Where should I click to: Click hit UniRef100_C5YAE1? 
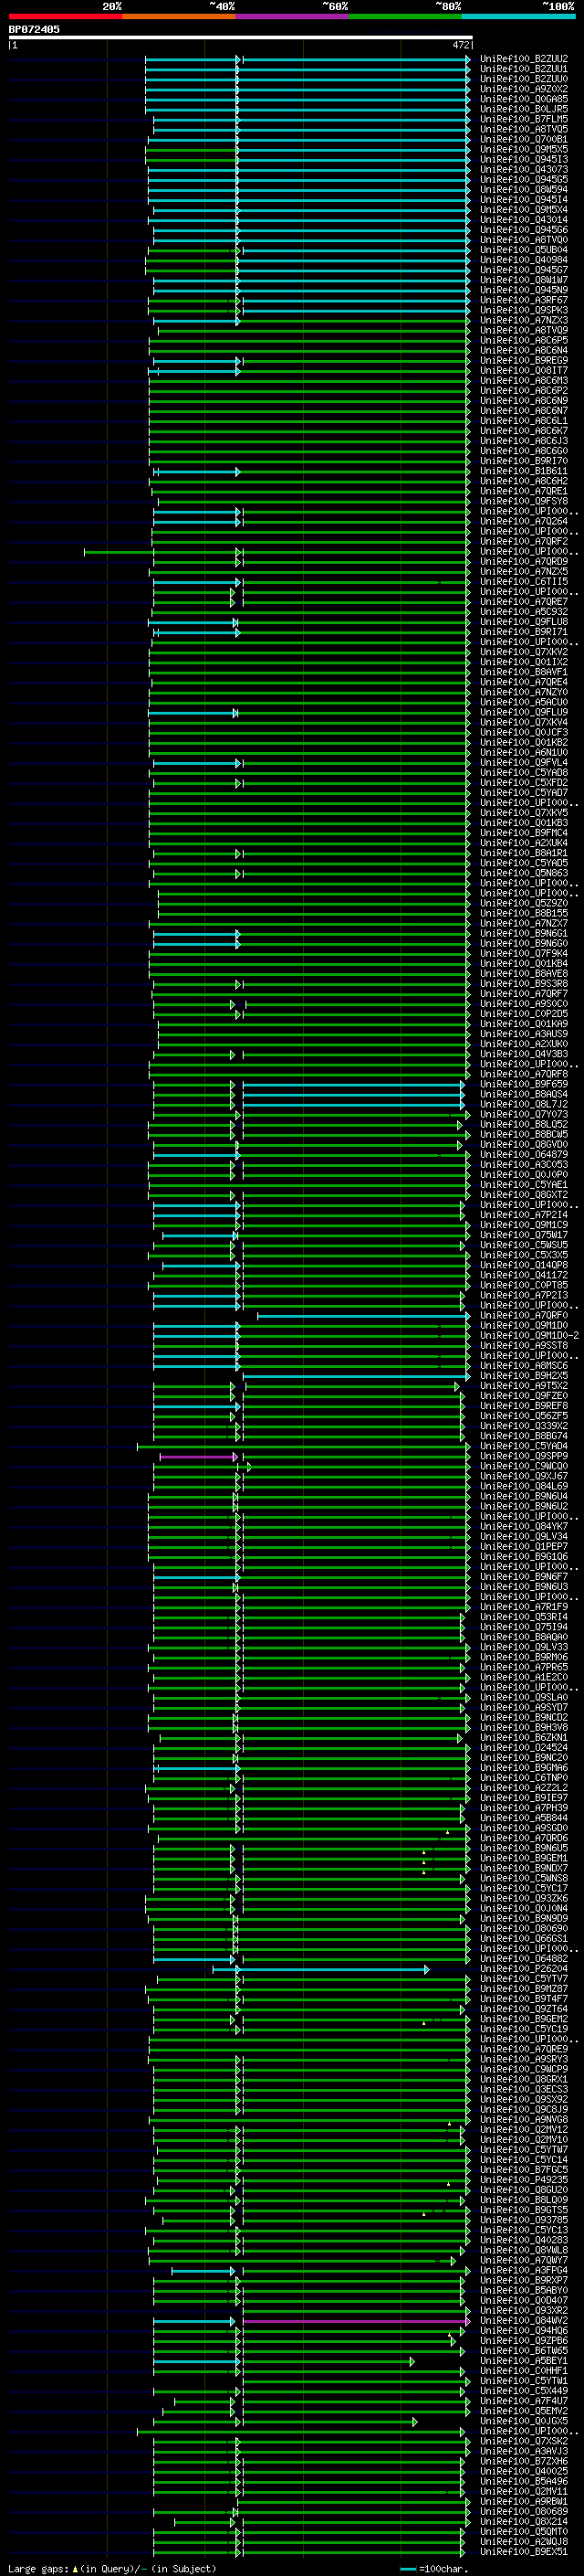click(524, 1184)
